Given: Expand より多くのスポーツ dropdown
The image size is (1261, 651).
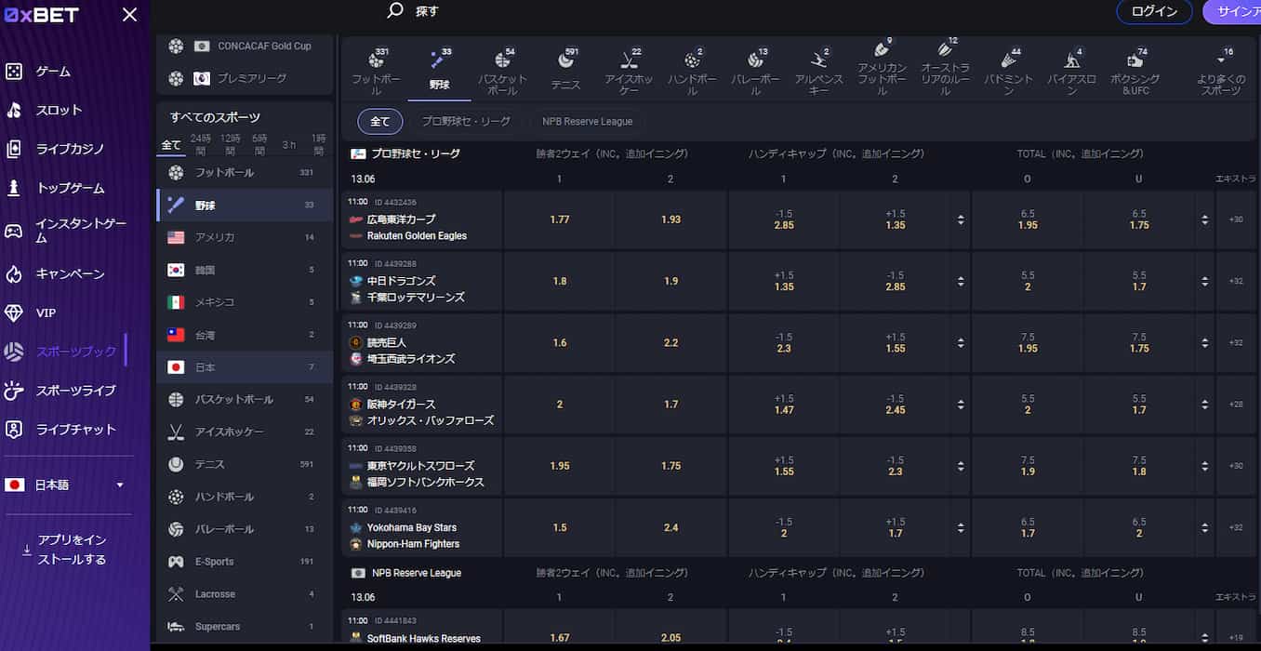Looking at the screenshot, I should (x=1221, y=73).
